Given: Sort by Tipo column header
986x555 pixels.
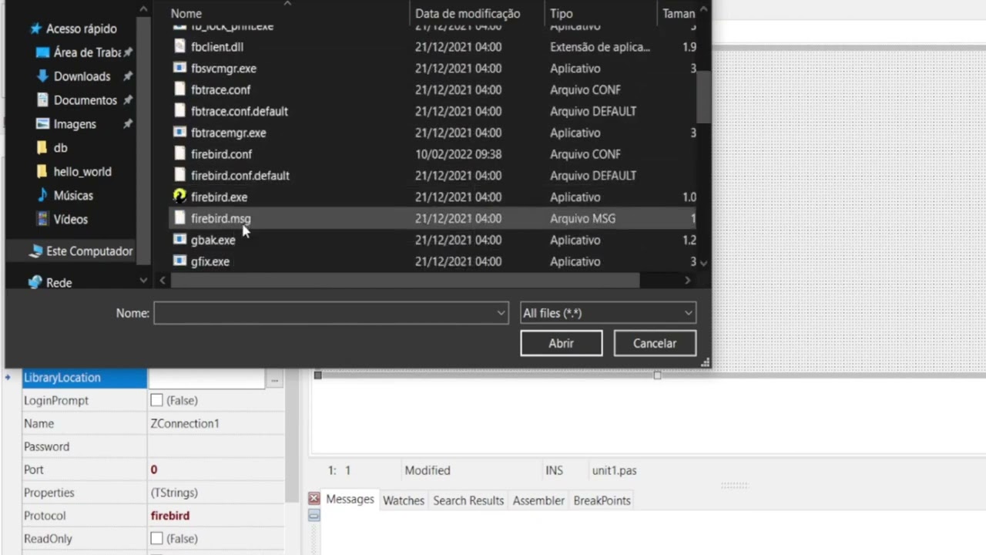Looking at the screenshot, I should (562, 14).
